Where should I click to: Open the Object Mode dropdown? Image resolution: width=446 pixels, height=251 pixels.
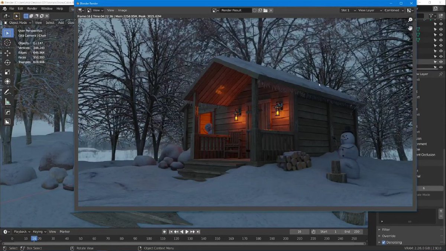click(17, 23)
